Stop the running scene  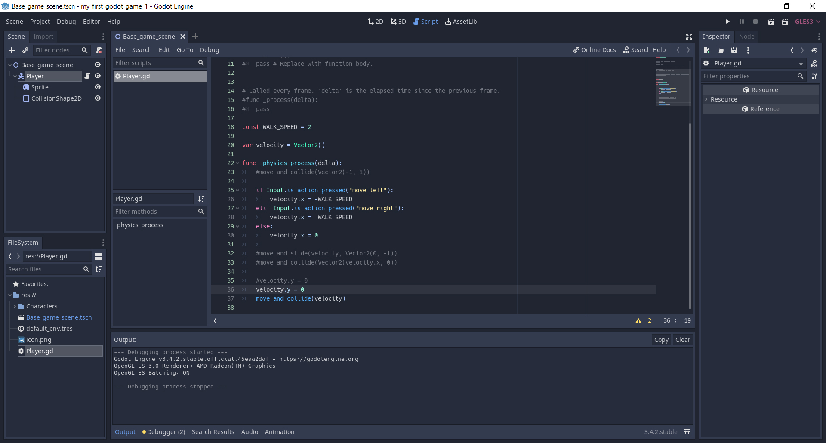pyautogui.click(x=755, y=22)
